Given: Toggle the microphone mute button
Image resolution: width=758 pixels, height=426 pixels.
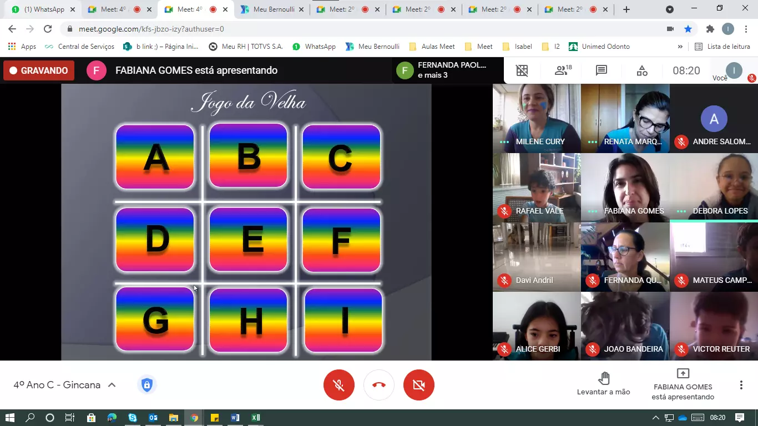Looking at the screenshot, I should [339, 385].
